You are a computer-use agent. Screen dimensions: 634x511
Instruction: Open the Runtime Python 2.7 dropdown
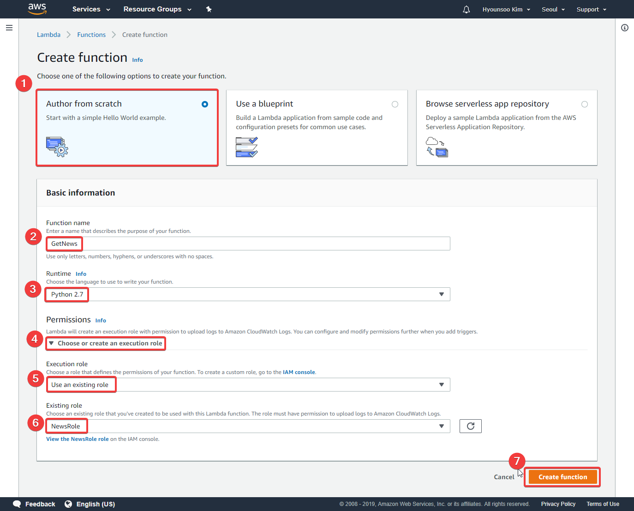(x=248, y=294)
